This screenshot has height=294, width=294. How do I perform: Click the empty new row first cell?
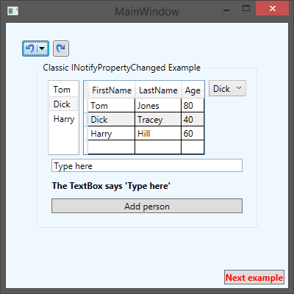pos(111,147)
